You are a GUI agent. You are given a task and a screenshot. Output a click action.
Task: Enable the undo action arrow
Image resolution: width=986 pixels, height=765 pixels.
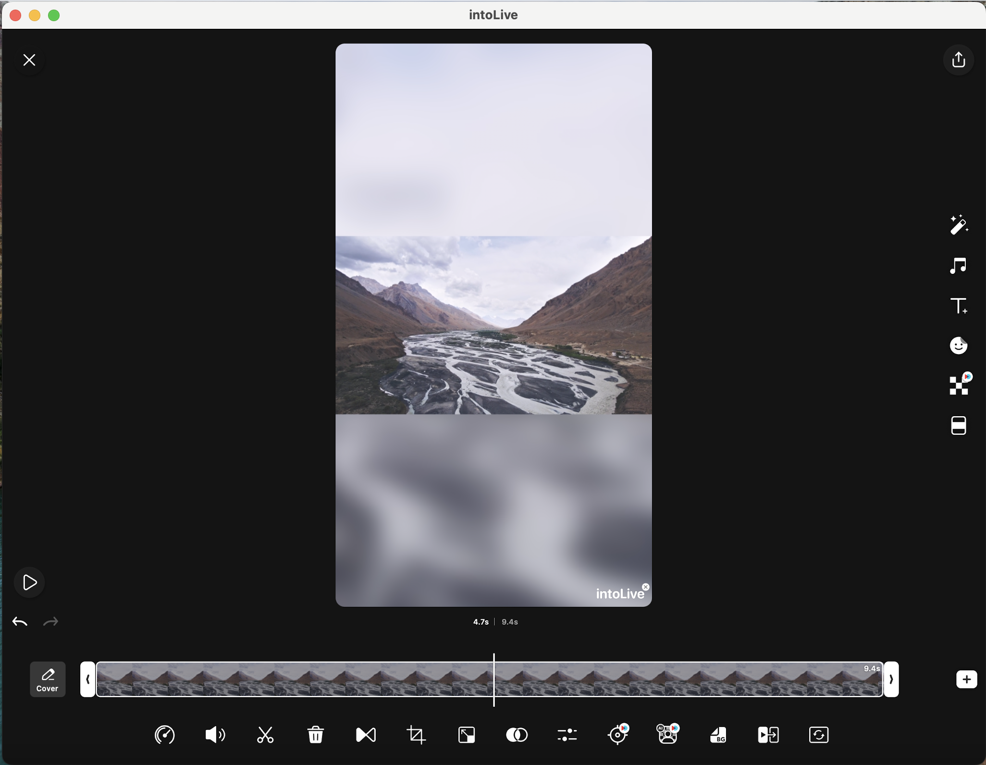[20, 622]
